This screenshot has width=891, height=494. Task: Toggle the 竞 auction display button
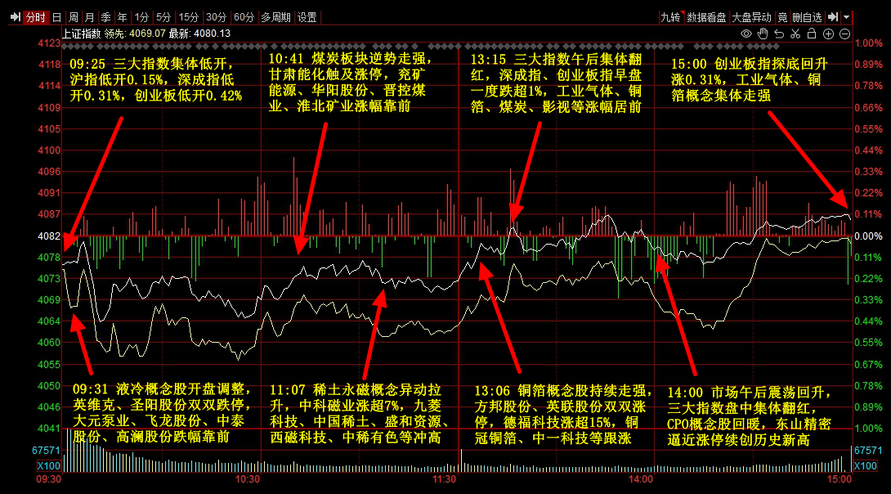coord(782,17)
